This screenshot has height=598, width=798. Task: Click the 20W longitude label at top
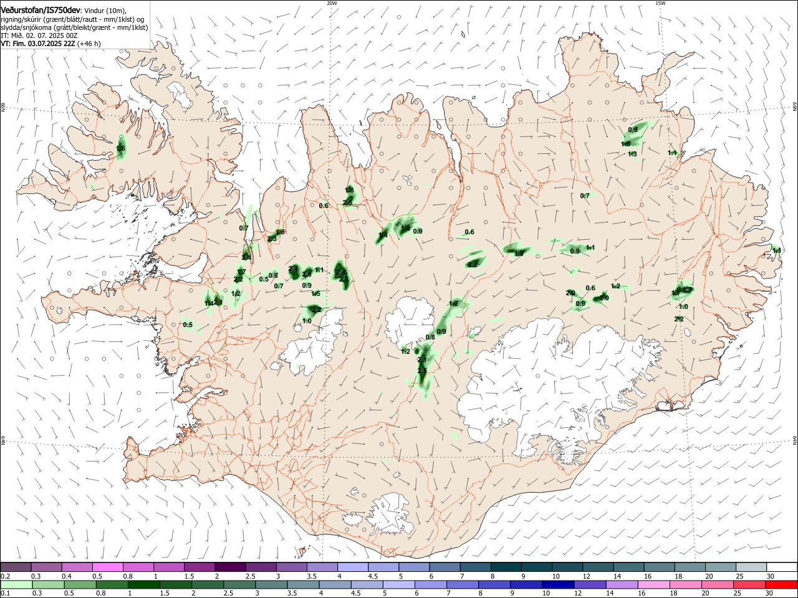click(332, 3)
